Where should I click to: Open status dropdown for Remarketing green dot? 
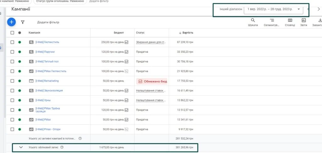(x=19, y=81)
